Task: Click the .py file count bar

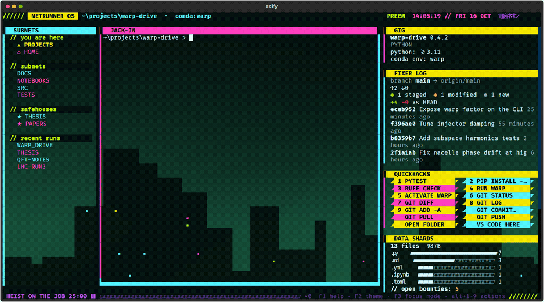Action: [x=453, y=253]
